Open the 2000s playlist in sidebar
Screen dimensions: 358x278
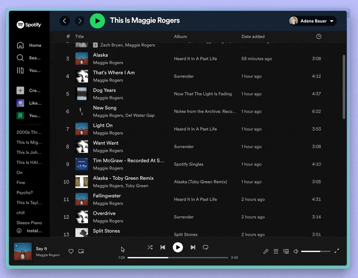(x=29, y=133)
